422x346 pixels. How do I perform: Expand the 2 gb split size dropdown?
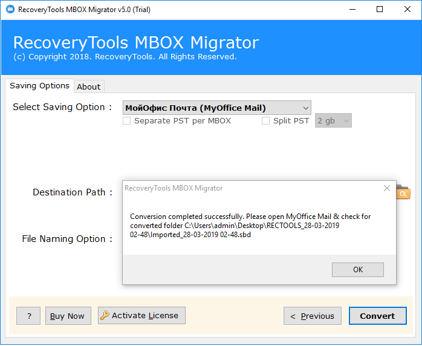point(333,120)
